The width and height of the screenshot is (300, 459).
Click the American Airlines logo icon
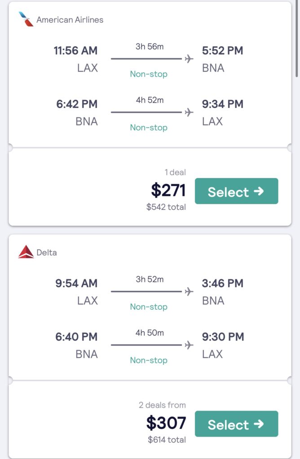click(x=26, y=19)
